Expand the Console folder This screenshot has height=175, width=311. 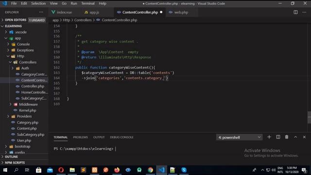[24, 44]
